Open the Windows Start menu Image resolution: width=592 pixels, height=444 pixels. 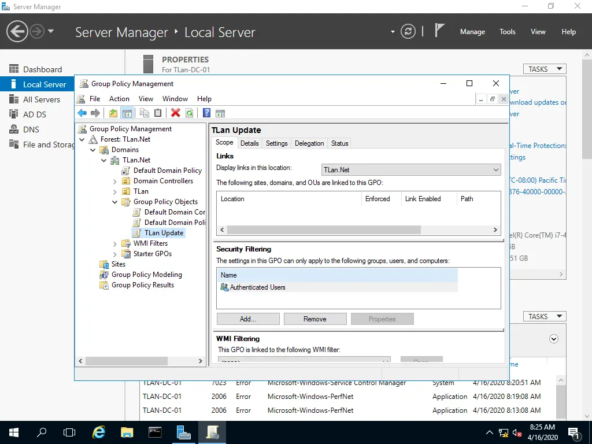(14, 432)
